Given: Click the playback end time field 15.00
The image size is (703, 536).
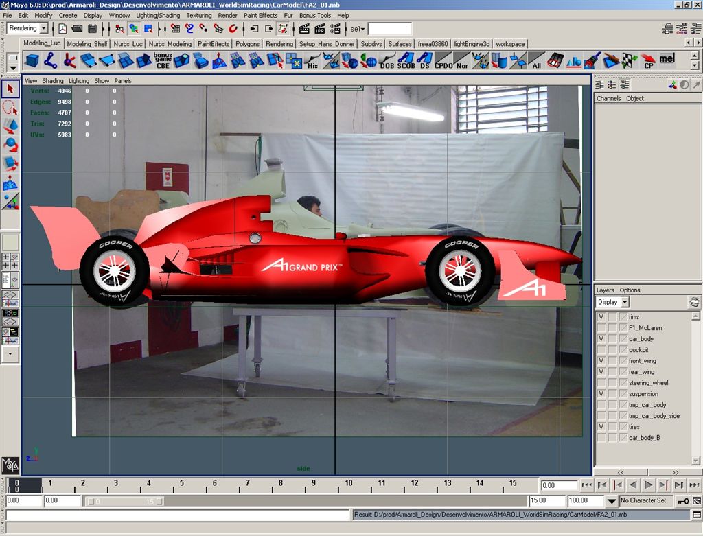Looking at the screenshot, I should click(546, 500).
